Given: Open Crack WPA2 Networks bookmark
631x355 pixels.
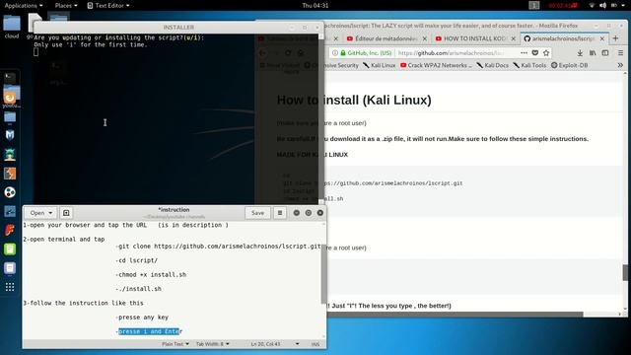Looking at the screenshot, I should pos(436,65).
